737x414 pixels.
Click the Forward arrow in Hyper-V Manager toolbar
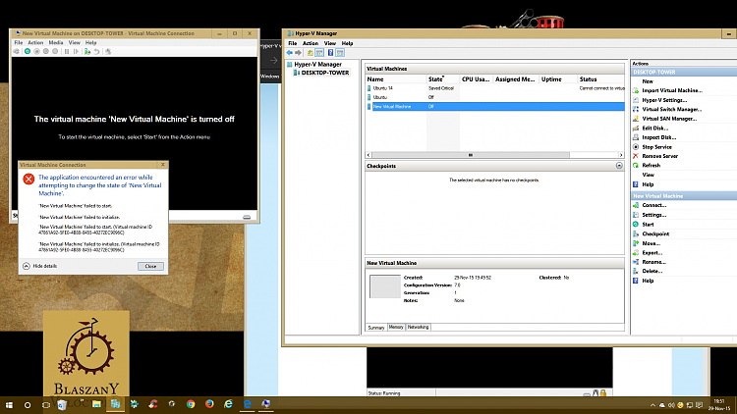click(x=298, y=53)
